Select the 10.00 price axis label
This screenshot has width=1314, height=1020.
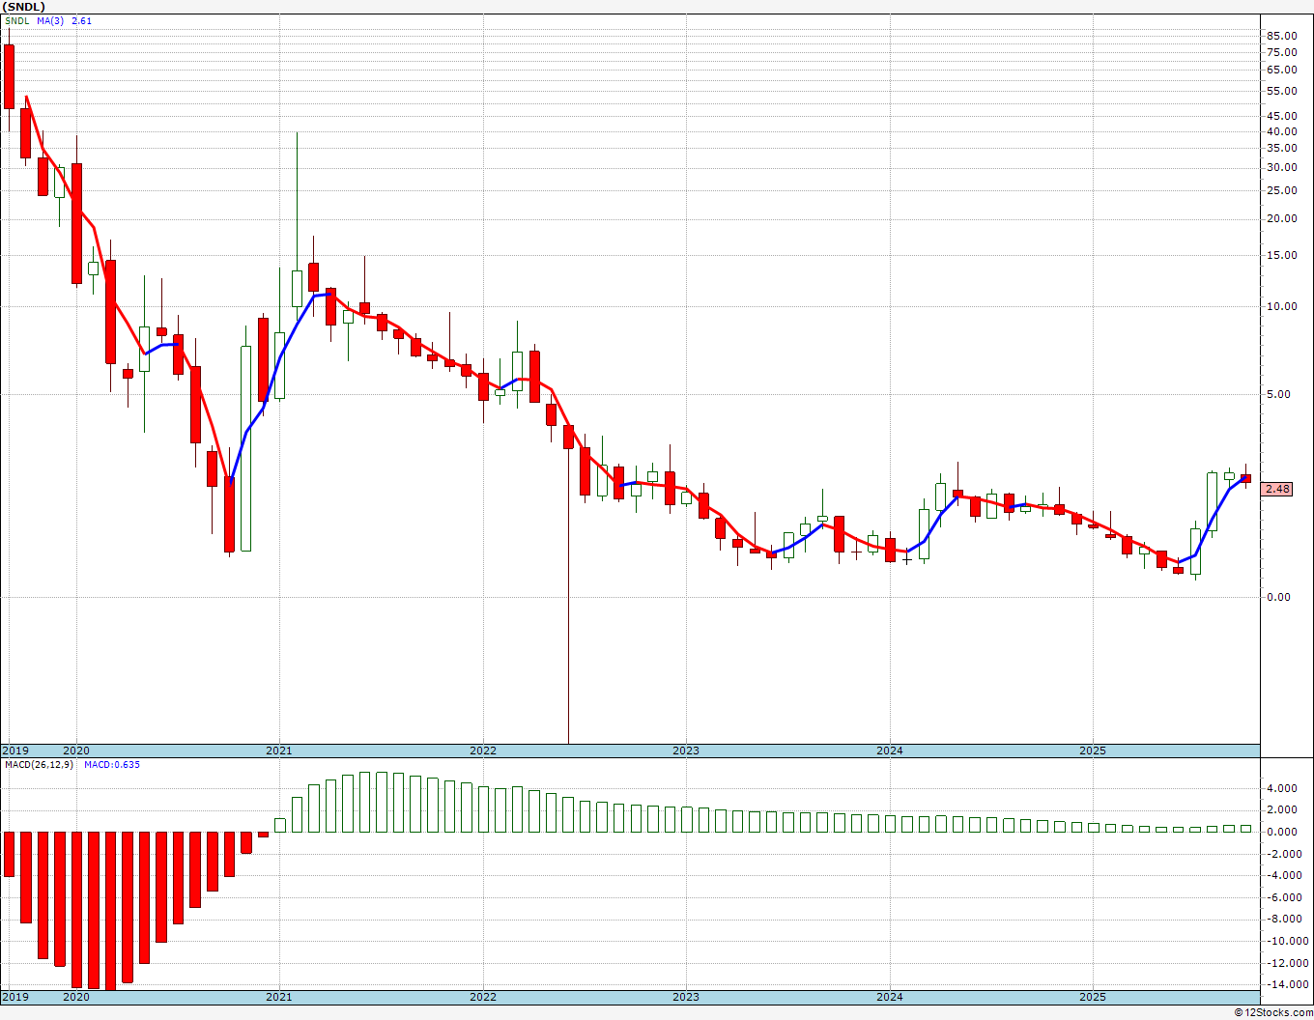[x=1283, y=306]
